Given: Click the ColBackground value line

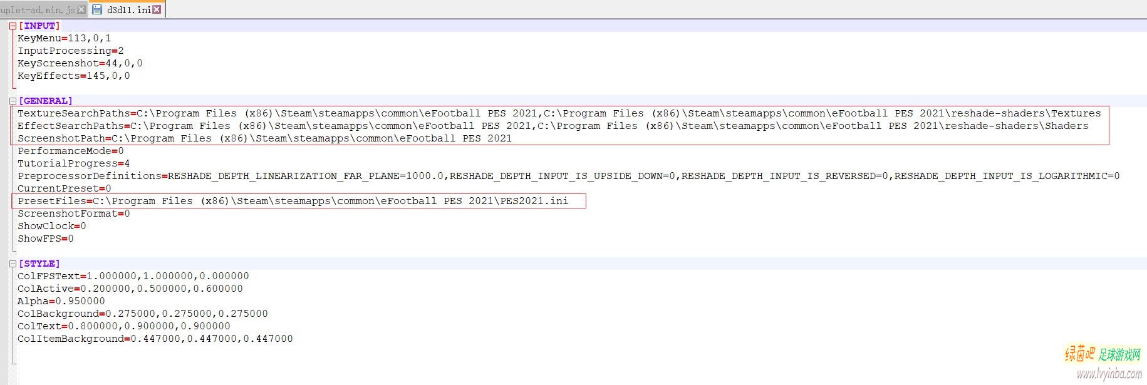Looking at the screenshot, I should (143, 314).
